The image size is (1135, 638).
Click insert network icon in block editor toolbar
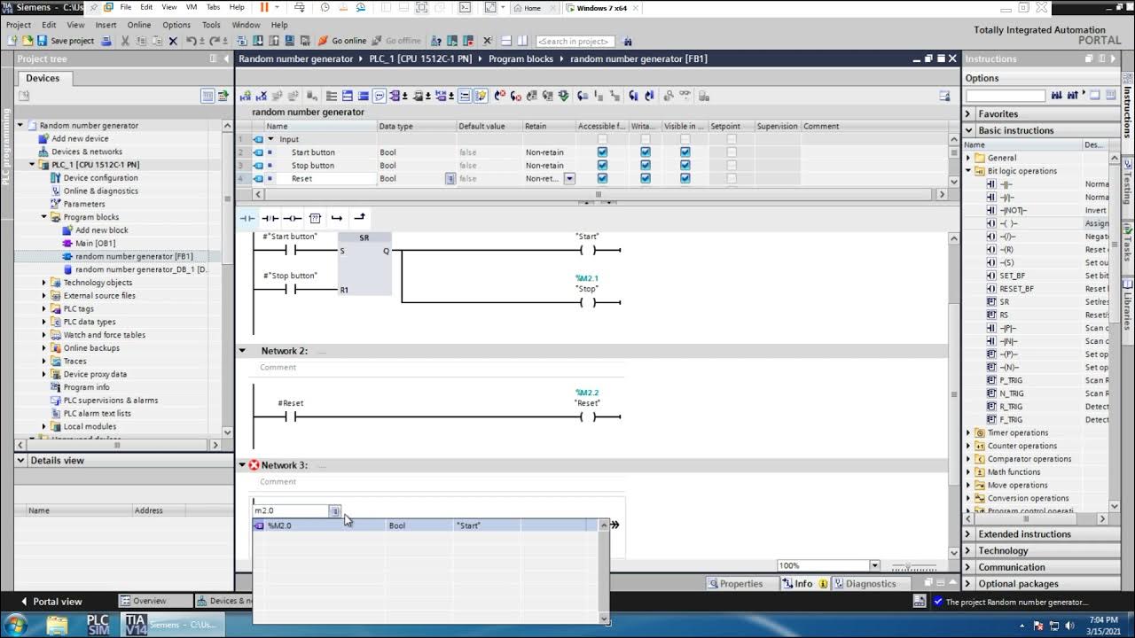coord(246,96)
